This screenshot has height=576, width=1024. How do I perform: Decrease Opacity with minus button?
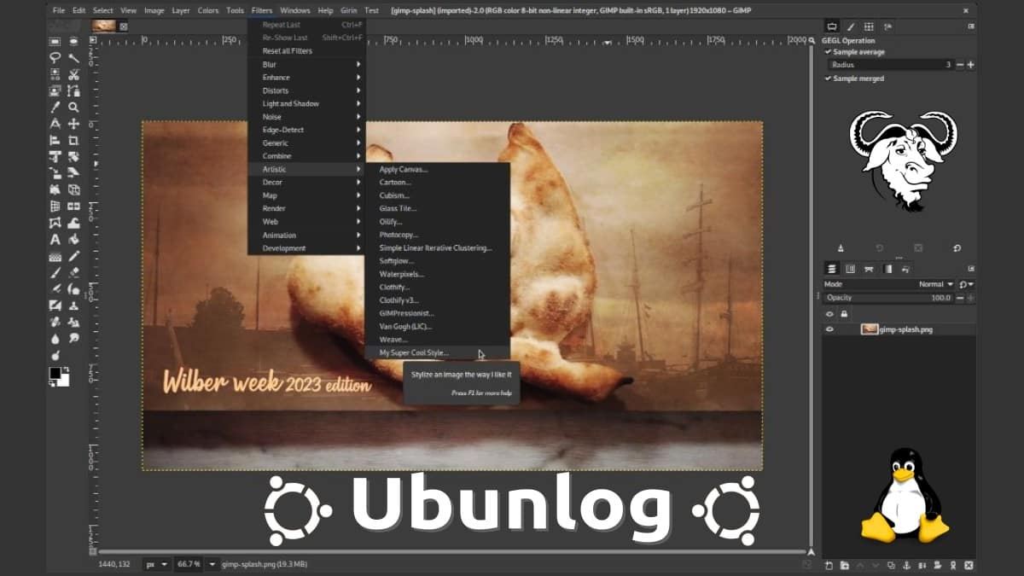tap(960, 298)
